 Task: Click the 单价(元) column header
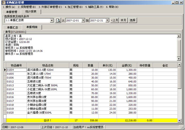point(107,65)
